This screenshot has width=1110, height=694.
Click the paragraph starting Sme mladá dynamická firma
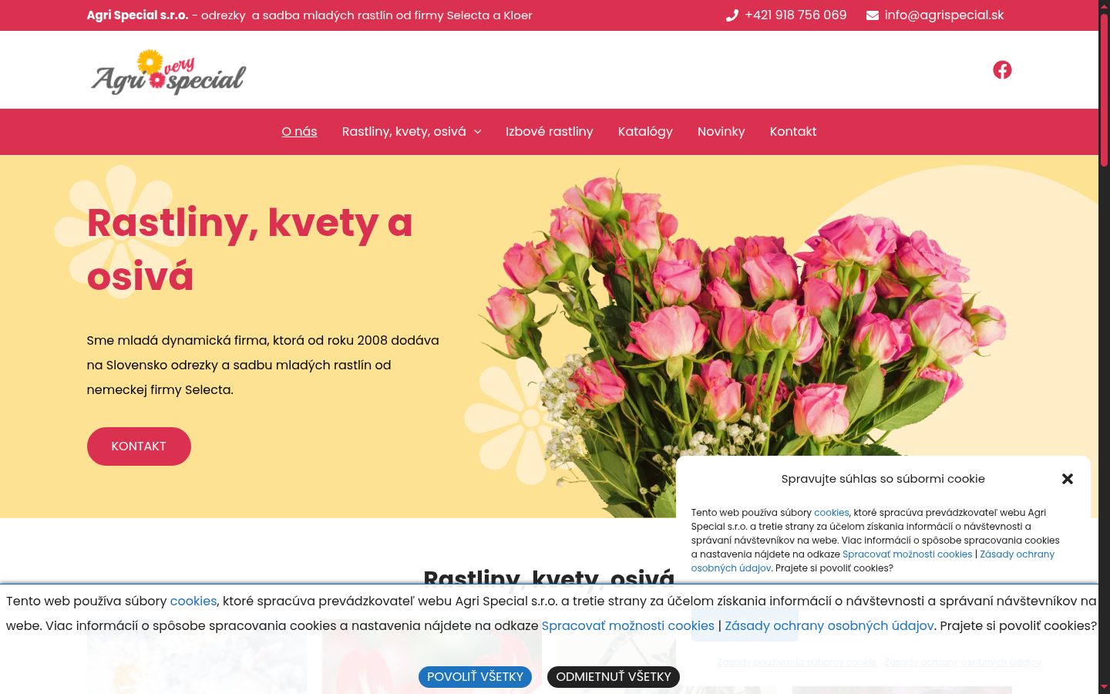tap(263, 366)
